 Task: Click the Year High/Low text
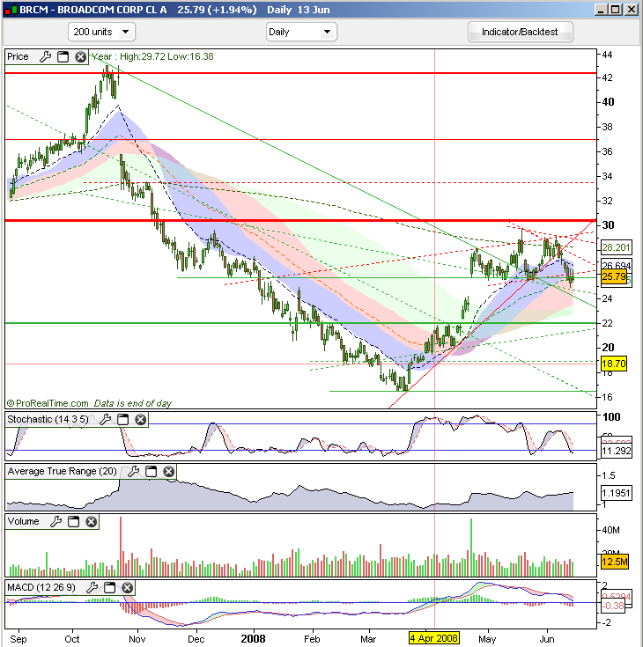point(152,56)
